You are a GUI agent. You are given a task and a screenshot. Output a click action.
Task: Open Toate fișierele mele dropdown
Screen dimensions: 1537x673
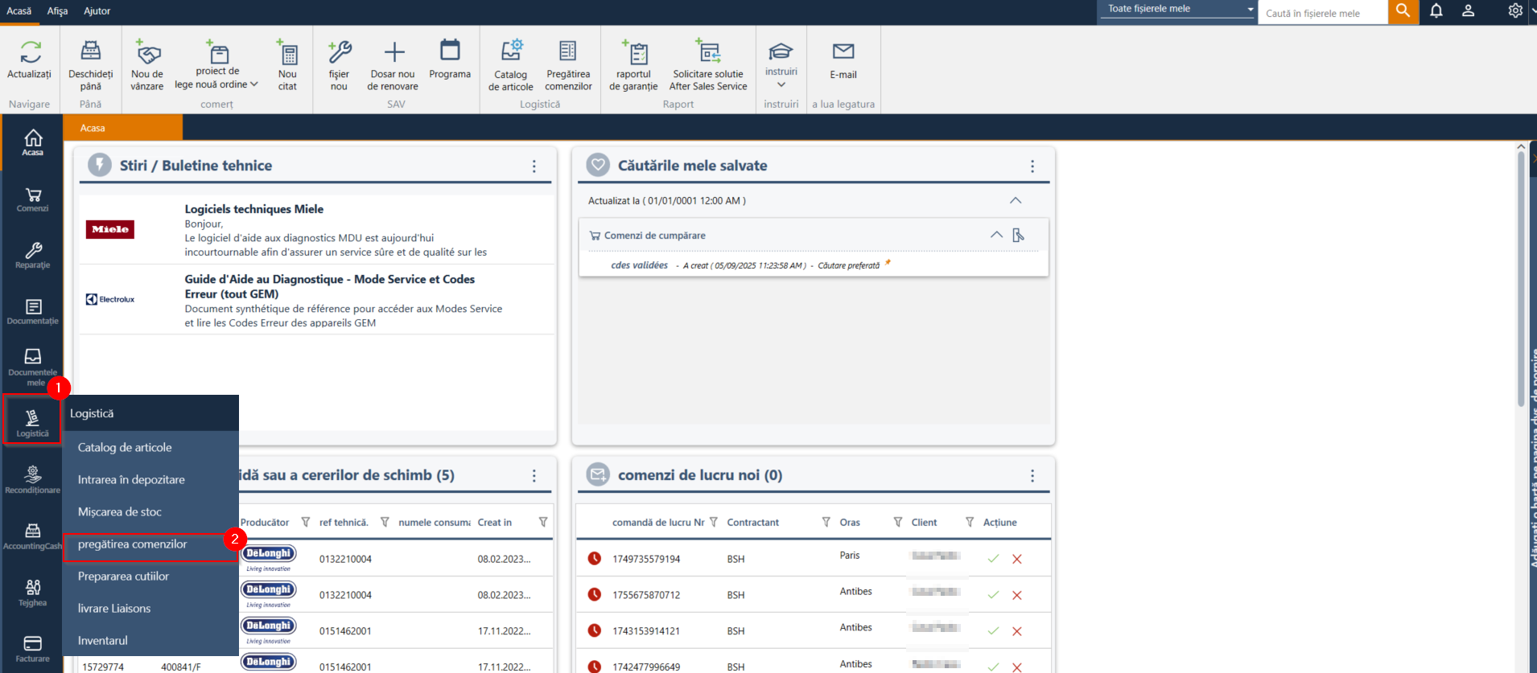tap(1178, 9)
